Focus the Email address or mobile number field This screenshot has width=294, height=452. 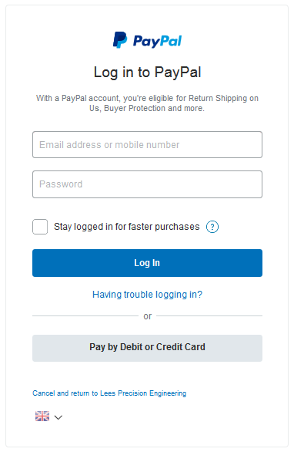pos(147,145)
